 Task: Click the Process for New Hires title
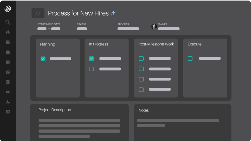(78, 13)
